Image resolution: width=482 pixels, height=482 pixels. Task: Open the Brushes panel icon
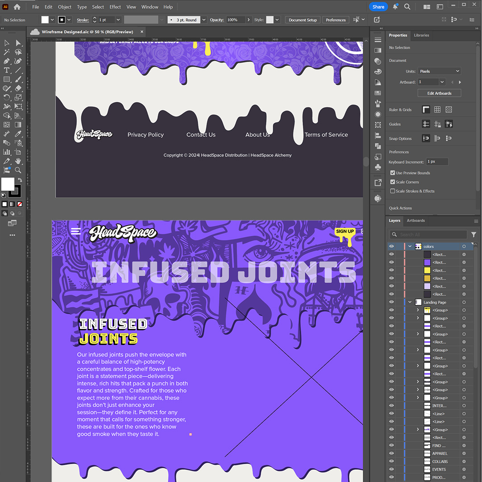pos(378,104)
